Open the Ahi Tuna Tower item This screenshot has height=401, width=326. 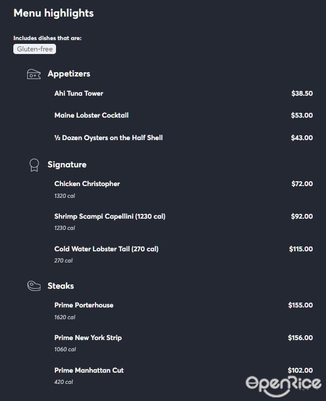pyautogui.click(x=78, y=94)
